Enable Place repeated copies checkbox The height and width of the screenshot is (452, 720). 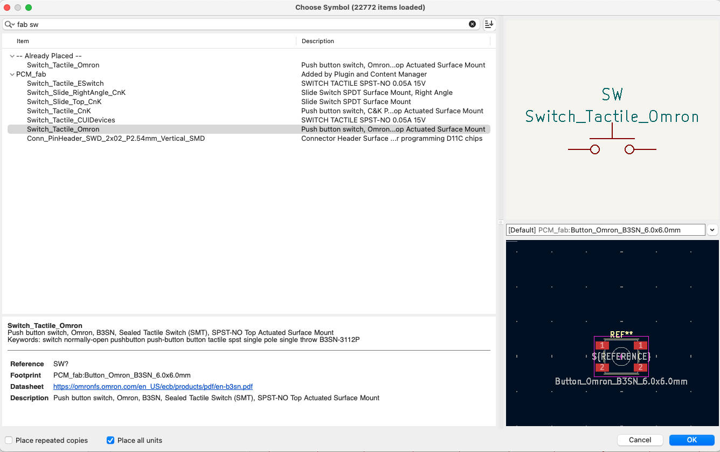point(9,440)
